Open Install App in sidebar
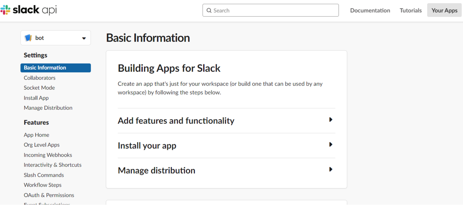The width and height of the screenshot is (463, 205). click(x=36, y=98)
